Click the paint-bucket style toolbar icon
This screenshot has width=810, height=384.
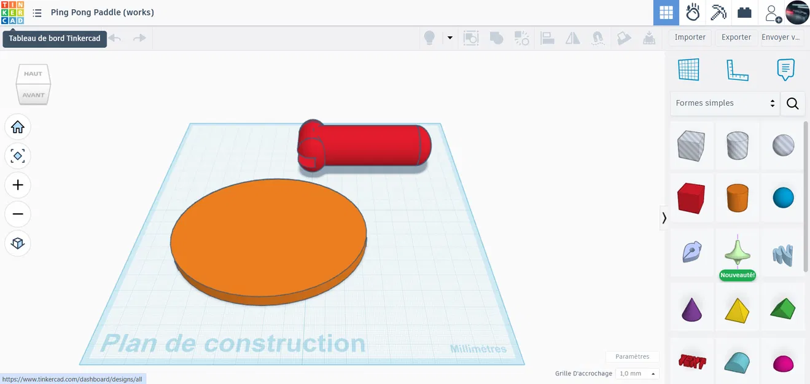pos(623,38)
